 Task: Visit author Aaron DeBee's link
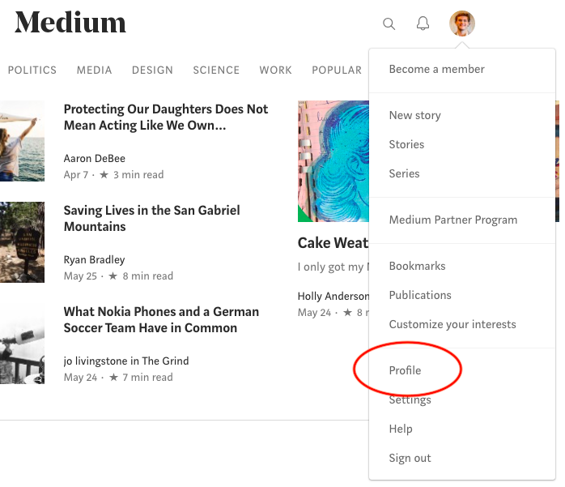pos(95,158)
